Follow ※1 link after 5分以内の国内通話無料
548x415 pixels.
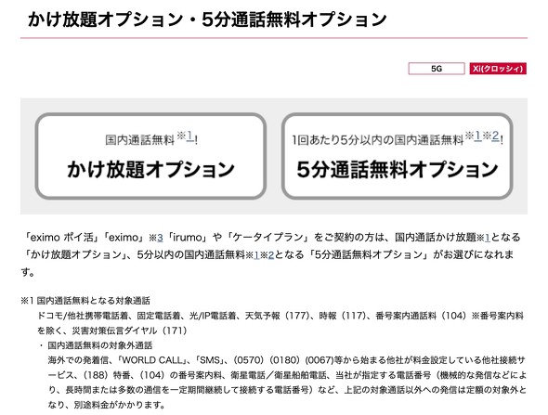tap(256, 255)
